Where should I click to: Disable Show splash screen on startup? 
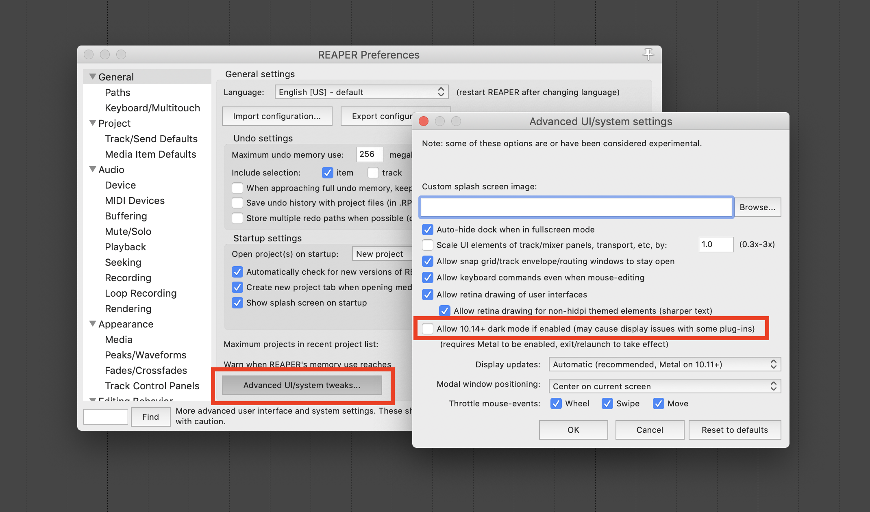[237, 303]
